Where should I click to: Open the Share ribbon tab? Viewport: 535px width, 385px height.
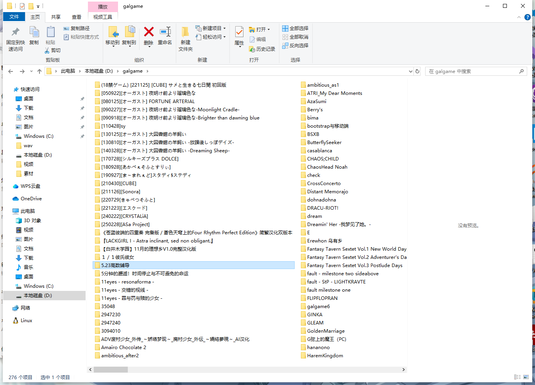point(56,17)
